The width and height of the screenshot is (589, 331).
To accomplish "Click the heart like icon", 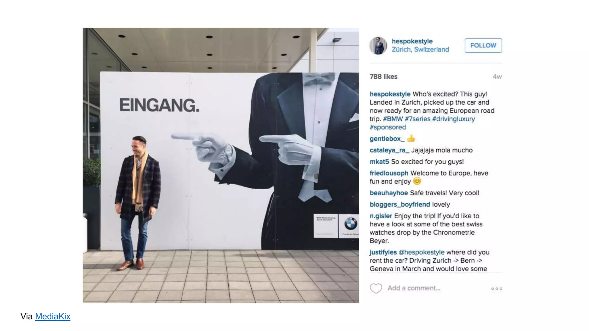I will tap(376, 288).
